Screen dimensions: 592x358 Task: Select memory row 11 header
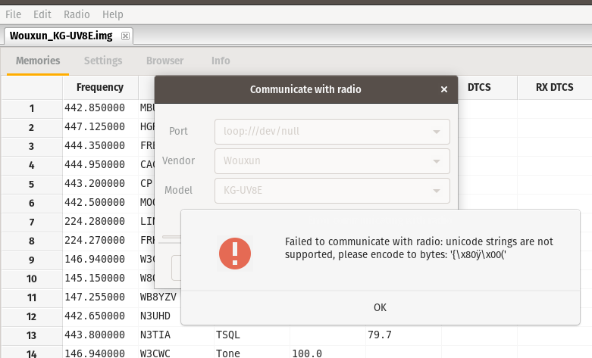click(32, 297)
